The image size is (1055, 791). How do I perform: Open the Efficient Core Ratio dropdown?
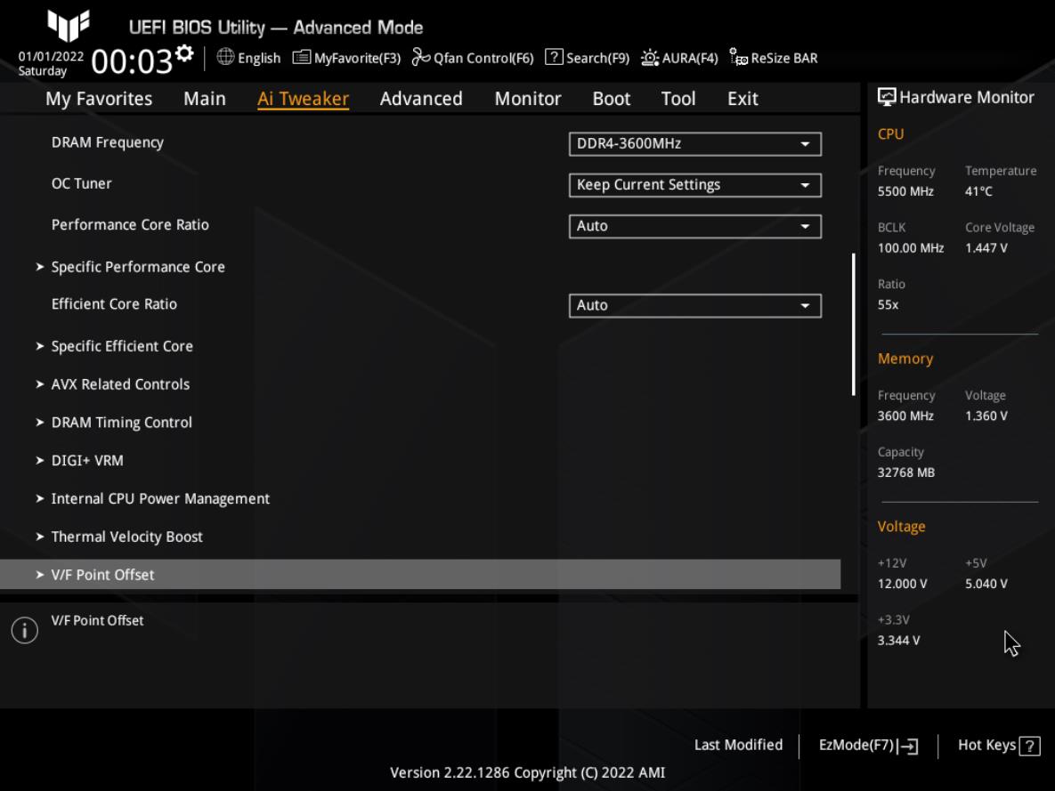[694, 305]
